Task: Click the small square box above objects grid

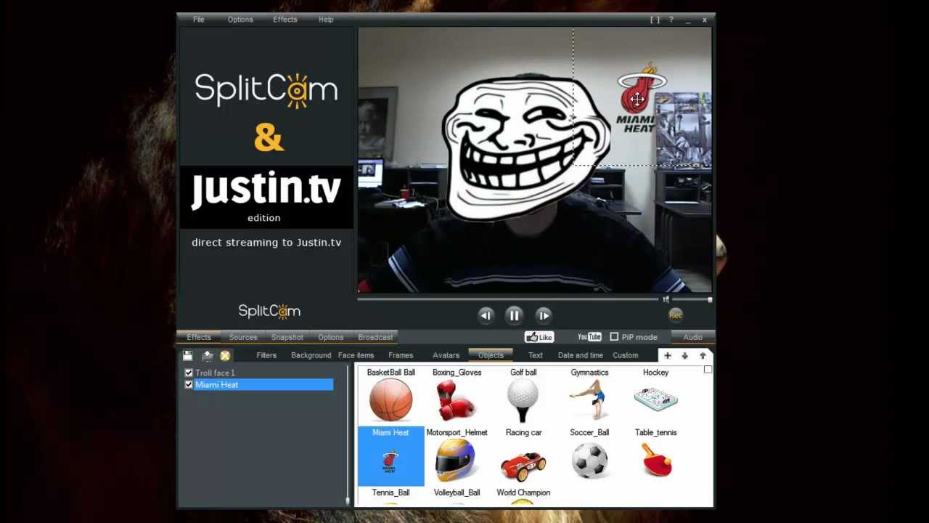Action: coord(708,370)
